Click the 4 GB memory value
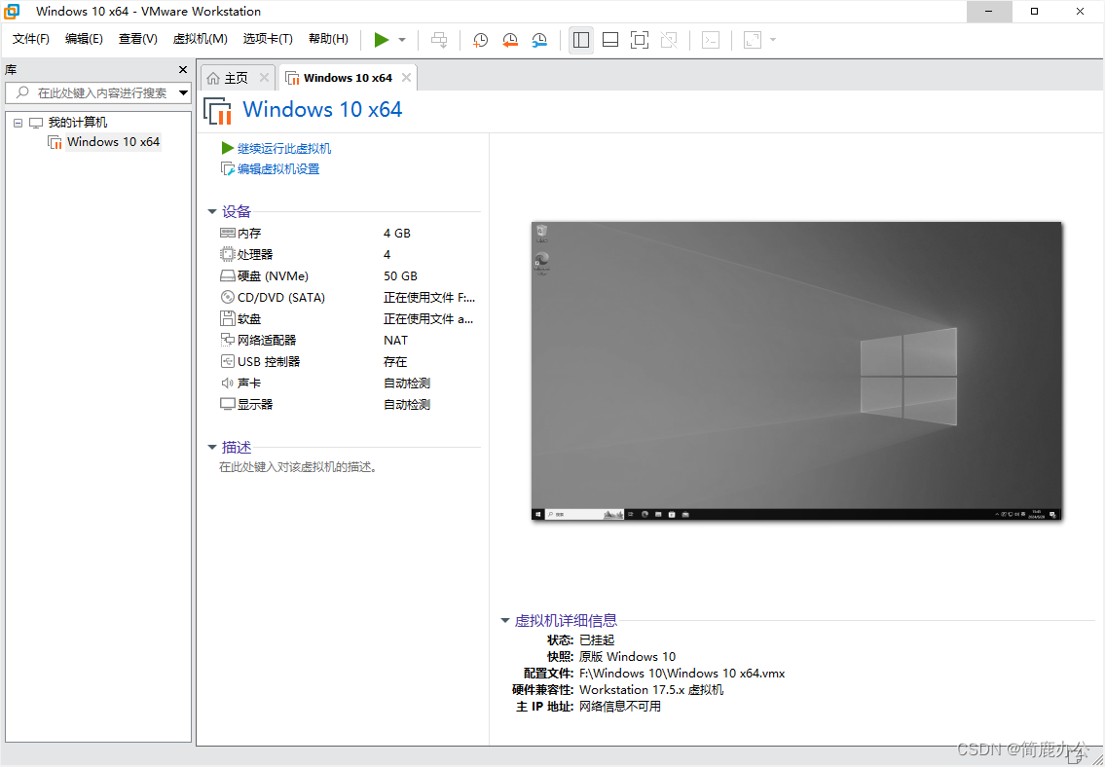The image size is (1105, 767). (x=397, y=234)
